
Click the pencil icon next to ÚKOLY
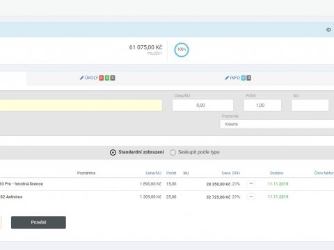pos(81,78)
